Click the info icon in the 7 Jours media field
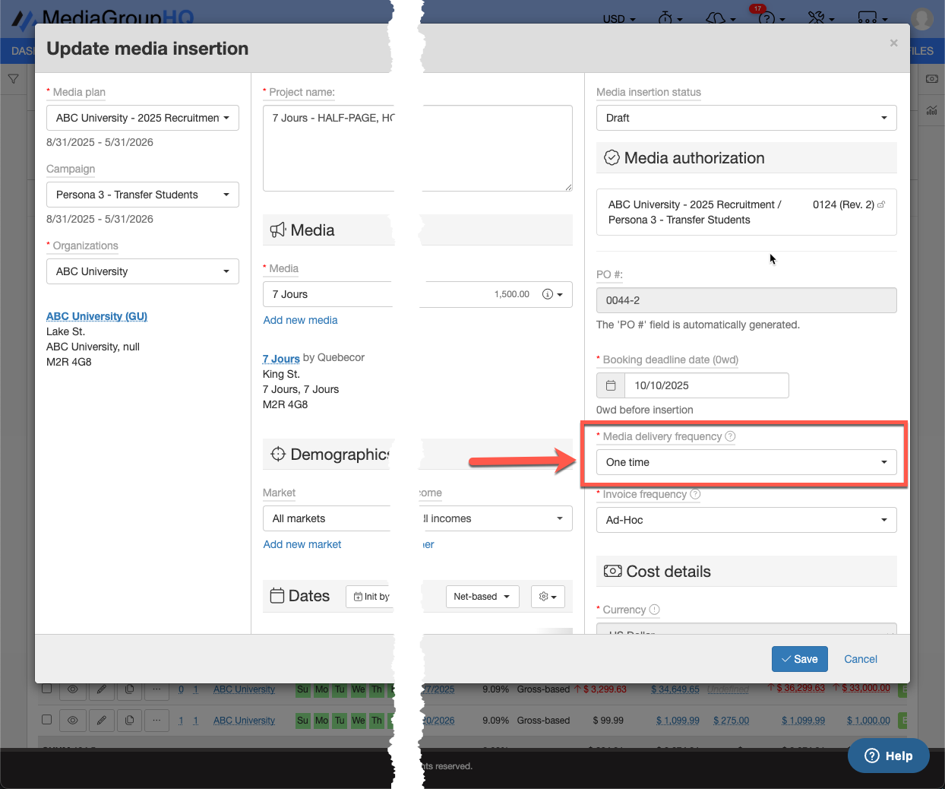The height and width of the screenshot is (789, 945). [548, 294]
